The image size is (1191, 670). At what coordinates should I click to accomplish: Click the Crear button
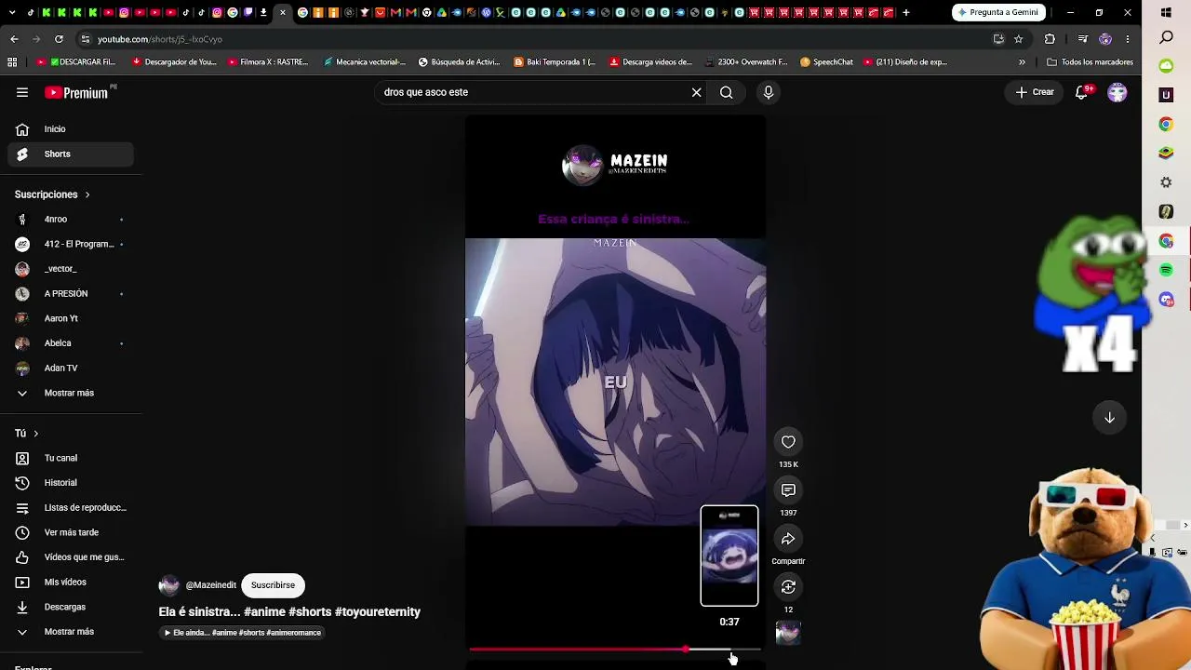[1035, 92]
